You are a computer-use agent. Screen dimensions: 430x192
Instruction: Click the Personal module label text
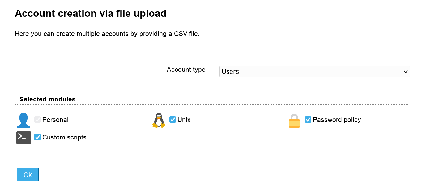(x=55, y=120)
